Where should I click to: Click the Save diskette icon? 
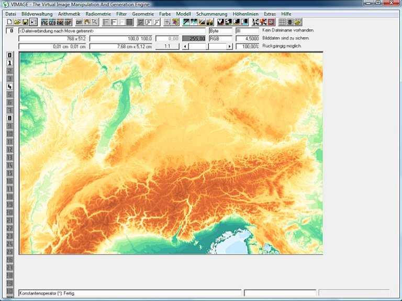[25, 22]
